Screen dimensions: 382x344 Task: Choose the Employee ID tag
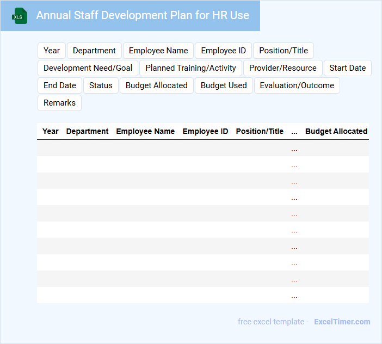click(223, 51)
